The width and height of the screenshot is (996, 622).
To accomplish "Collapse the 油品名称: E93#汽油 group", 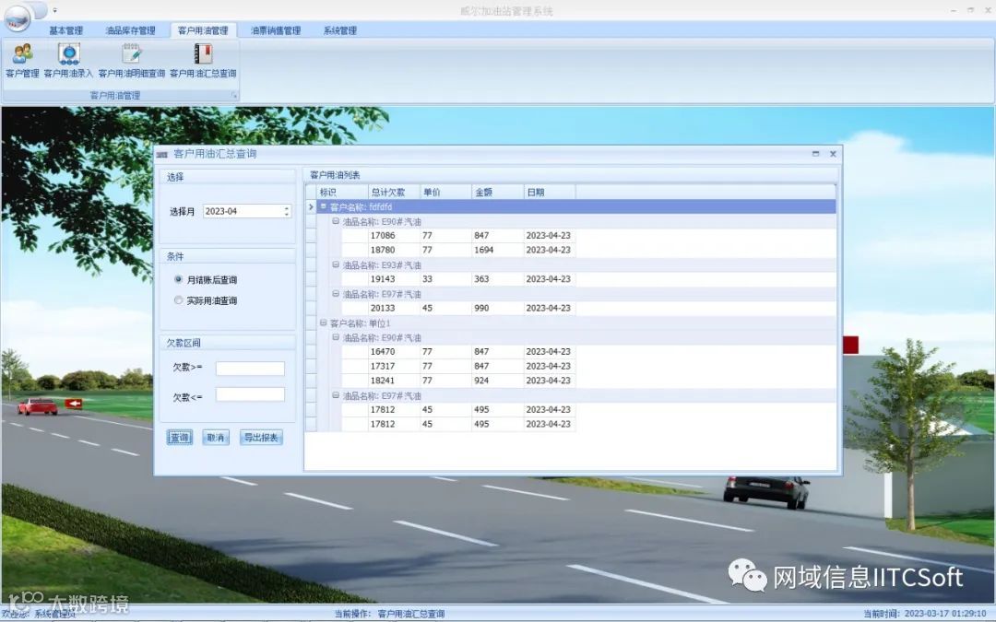I will [x=336, y=264].
